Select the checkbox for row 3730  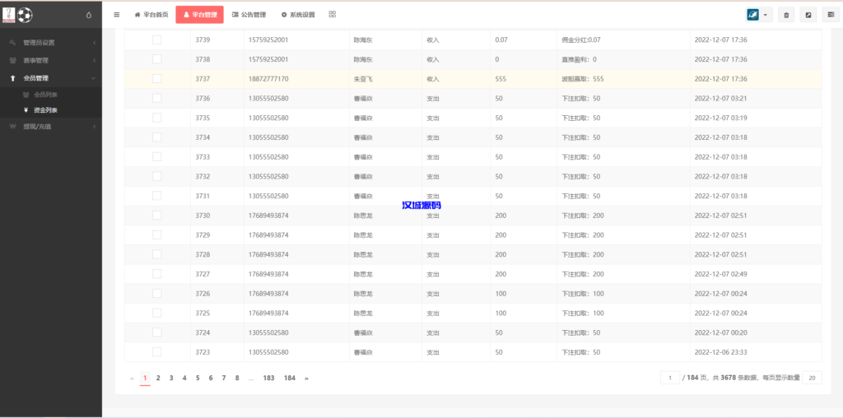pos(157,216)
